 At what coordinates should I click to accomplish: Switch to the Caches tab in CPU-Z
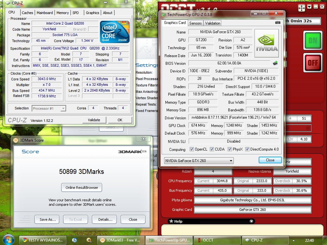27,13
